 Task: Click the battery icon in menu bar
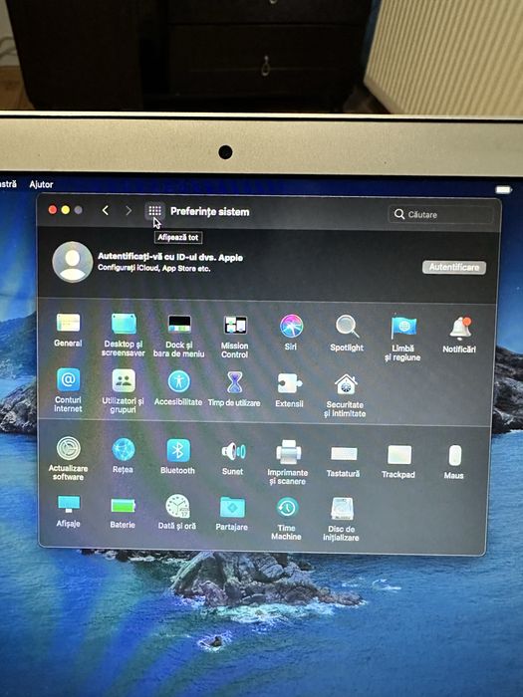tap(503, 190)
